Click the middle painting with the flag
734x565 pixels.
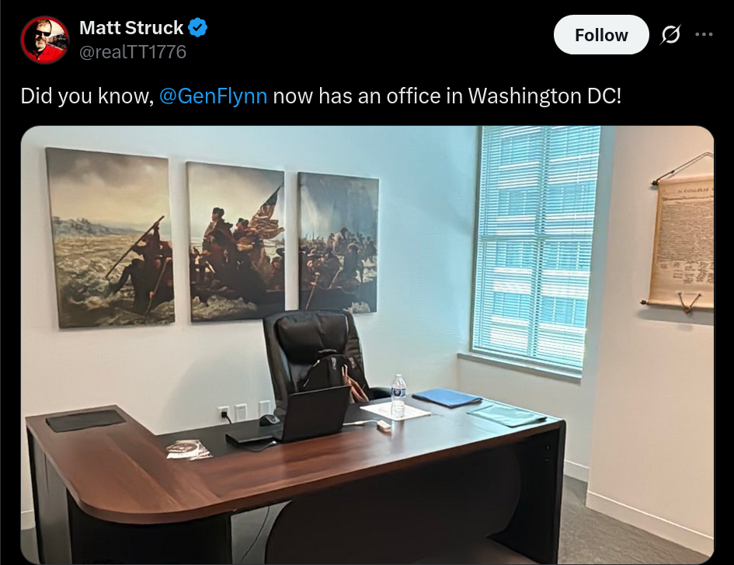(x=236, y=241)
